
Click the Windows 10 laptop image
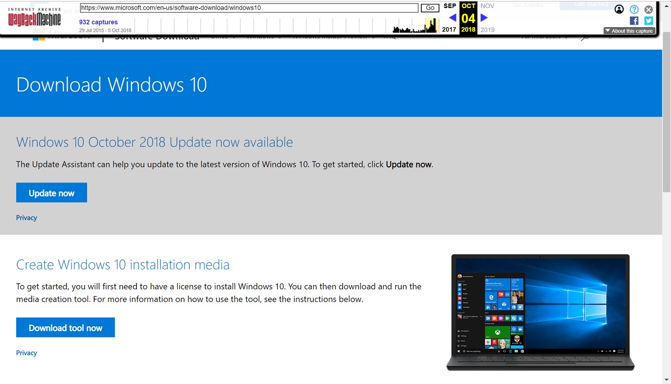click(x=541, y=312)
